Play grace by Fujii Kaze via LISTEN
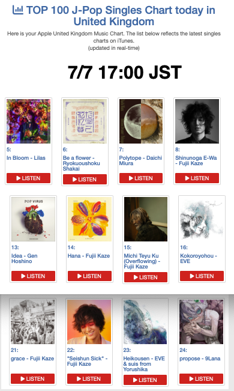Image resolution: width=234 pixels, height=391 pixels. [x=32, y=378]
